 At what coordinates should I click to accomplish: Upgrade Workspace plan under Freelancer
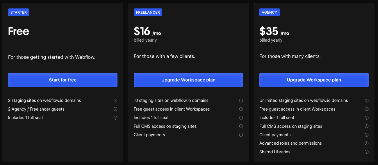pyautogui.click(x=188, y=80)
